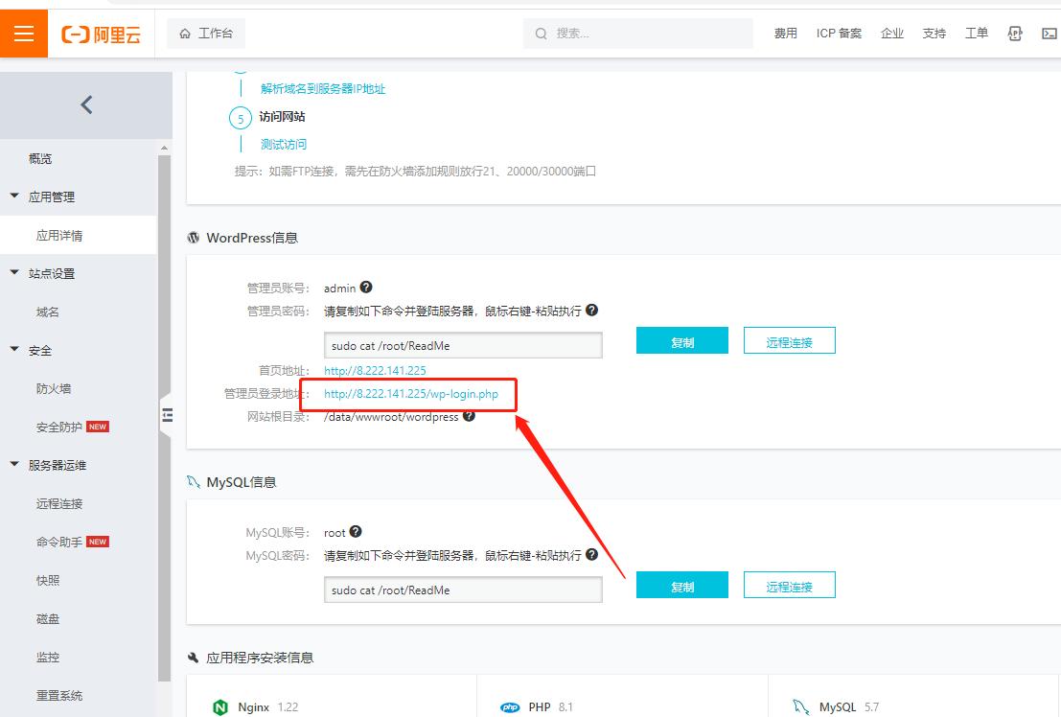The height and width of the screenshot is (717, 1061).
Task: Click the top search input field
Action: point(637,33)
